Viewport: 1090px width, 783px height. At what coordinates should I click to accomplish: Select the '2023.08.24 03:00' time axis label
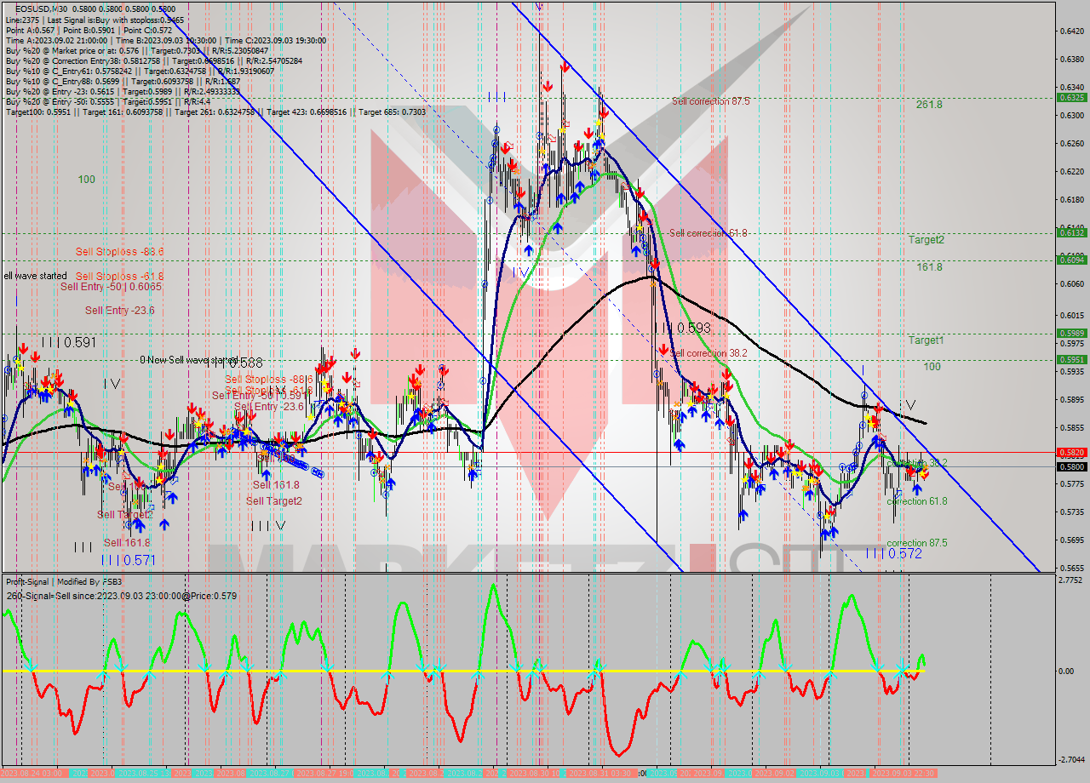coord(32,773)
